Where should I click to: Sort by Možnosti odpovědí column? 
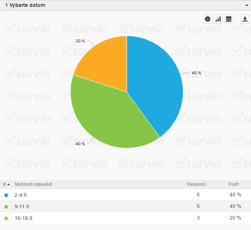pyautogui.click(x=33, y=184)
